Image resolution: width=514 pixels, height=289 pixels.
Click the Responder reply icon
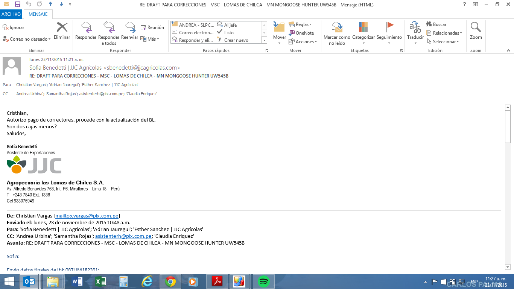tap(86, 28)
